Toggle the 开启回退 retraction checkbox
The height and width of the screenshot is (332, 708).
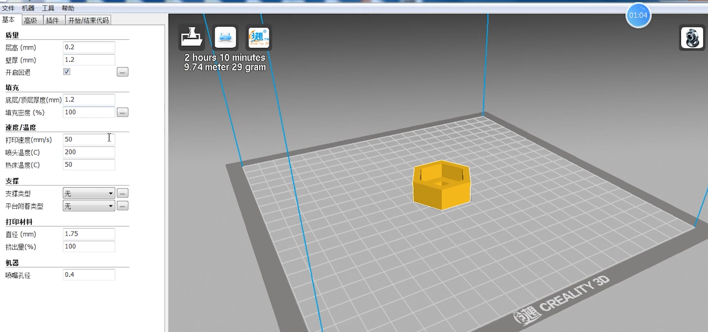coord(66,72)
